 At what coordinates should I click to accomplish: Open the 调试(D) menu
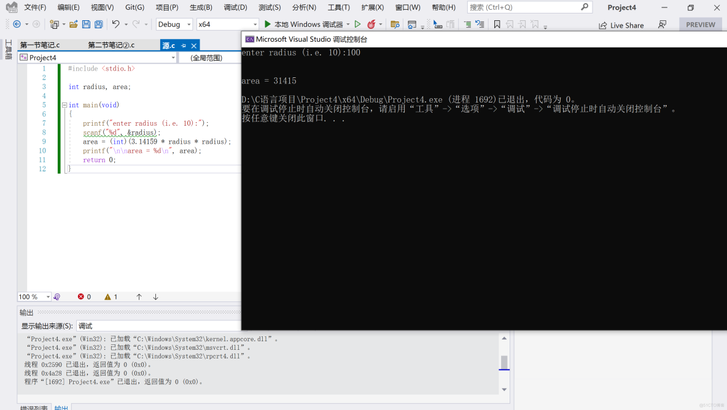(236, 7)
